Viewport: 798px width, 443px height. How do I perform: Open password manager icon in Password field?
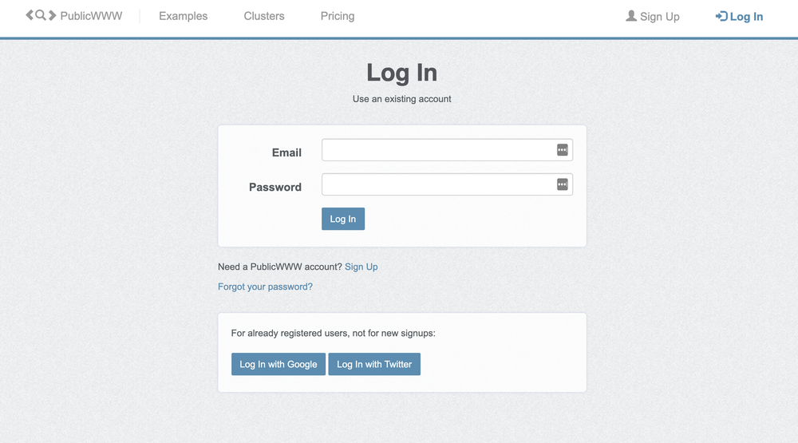tap(562, 184)
